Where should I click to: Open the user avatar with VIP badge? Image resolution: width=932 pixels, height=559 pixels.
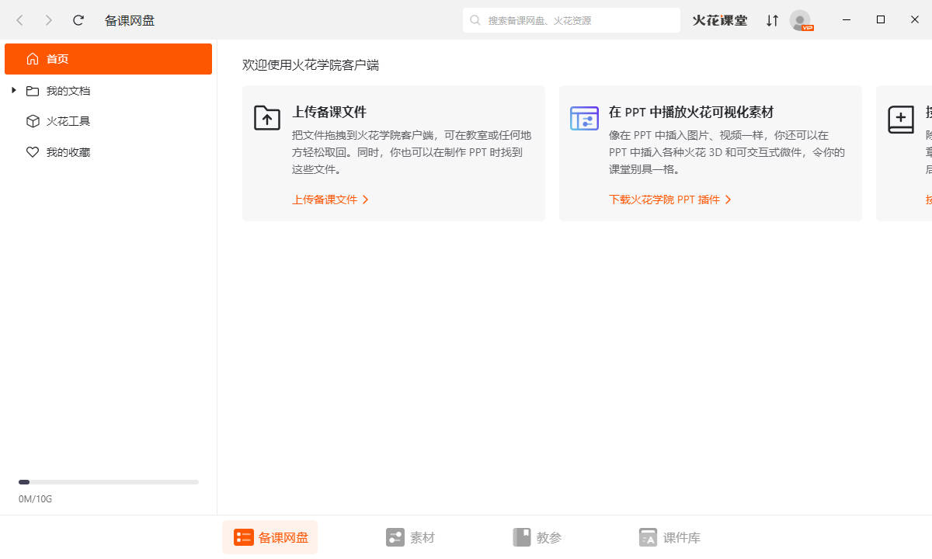[800, 20]
